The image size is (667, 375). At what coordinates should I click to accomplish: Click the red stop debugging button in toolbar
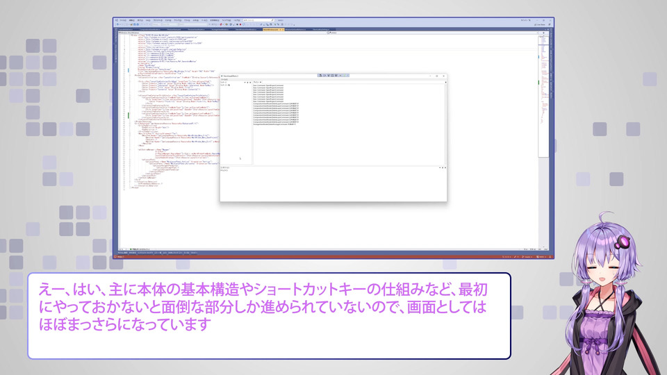[x=240, y=25]
